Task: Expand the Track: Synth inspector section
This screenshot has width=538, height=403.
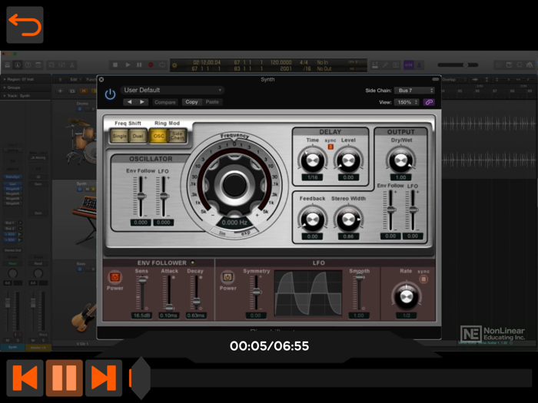Action: pyautogui.click(x=5, y=96)
